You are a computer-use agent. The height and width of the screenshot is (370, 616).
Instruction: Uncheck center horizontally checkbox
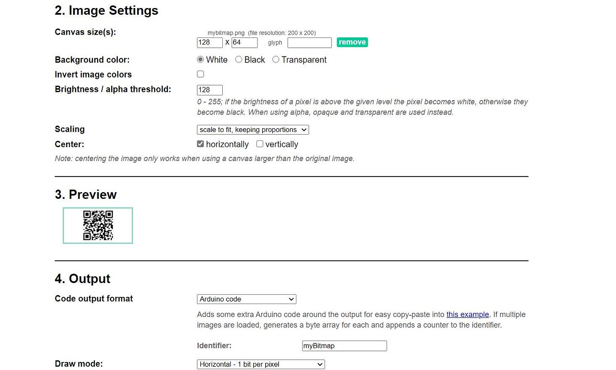click(200, 144)
